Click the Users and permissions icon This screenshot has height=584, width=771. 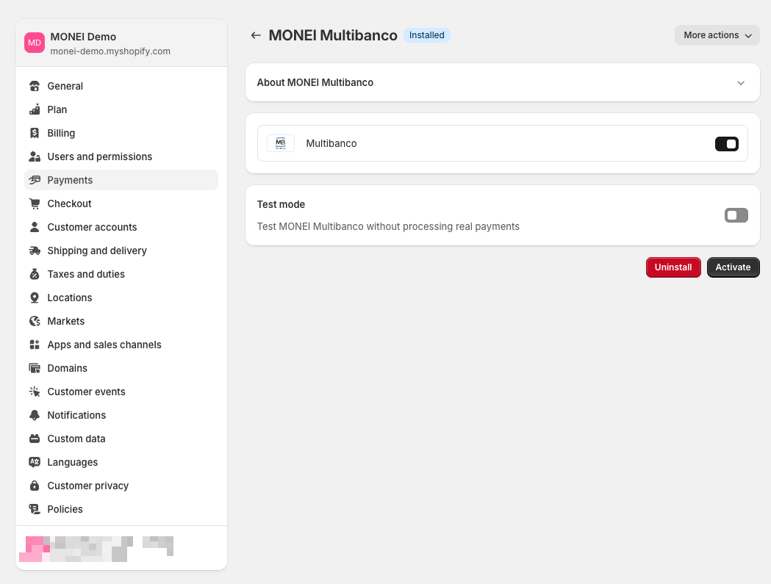[x=35, y=156]
